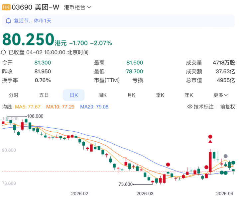
Task: Open the 港币柜台 dropdown
Action: pyautogui.click(x=77, y=7)
